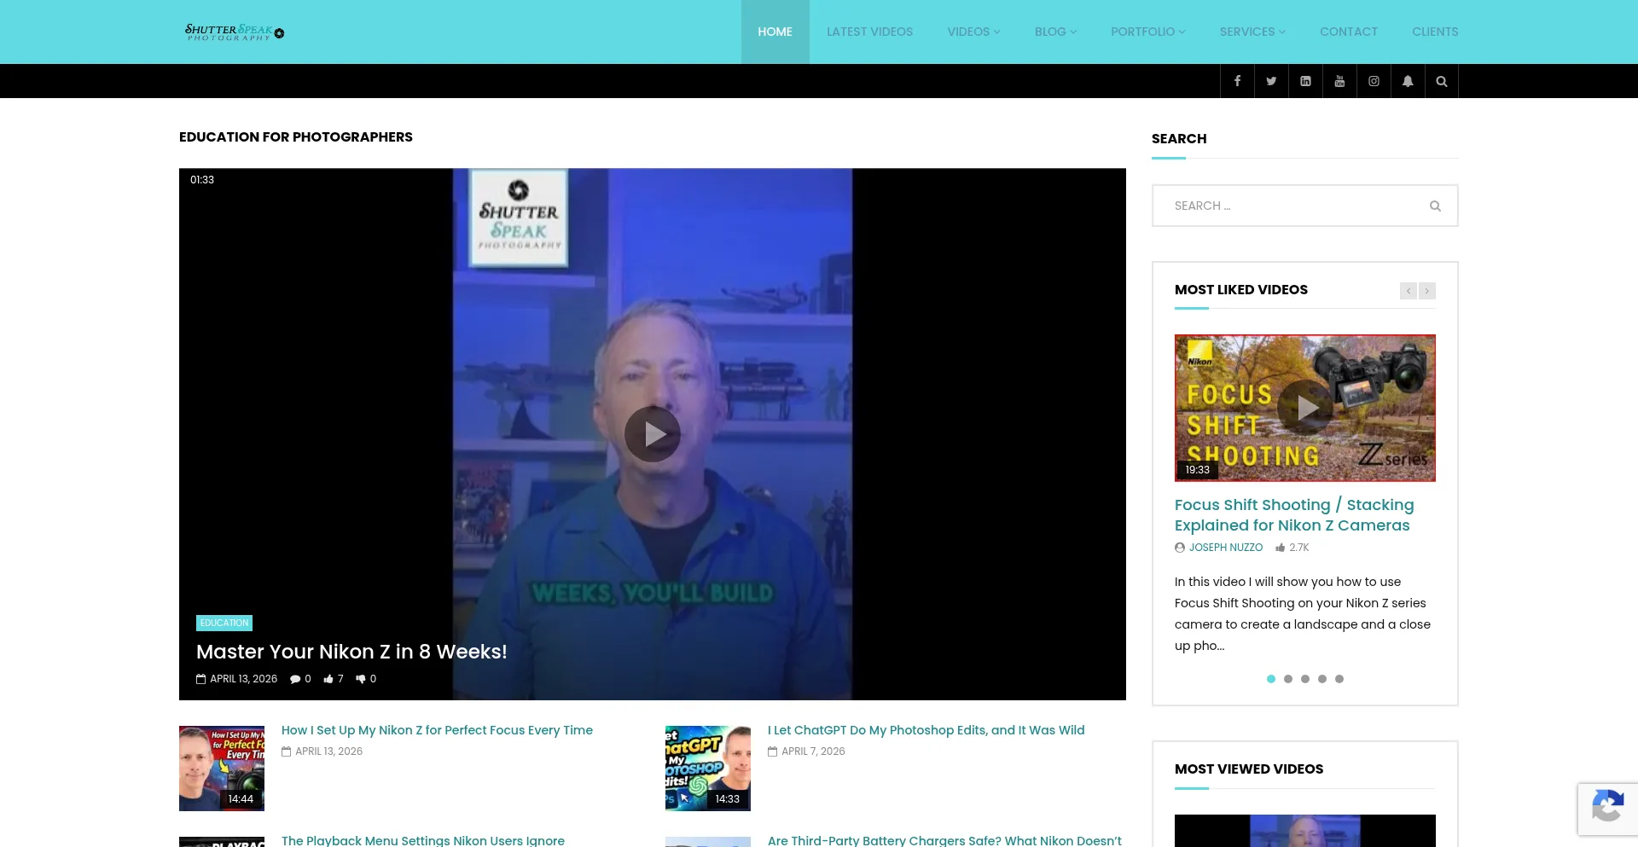Open the Latest Videos menu item

point(869,32)
